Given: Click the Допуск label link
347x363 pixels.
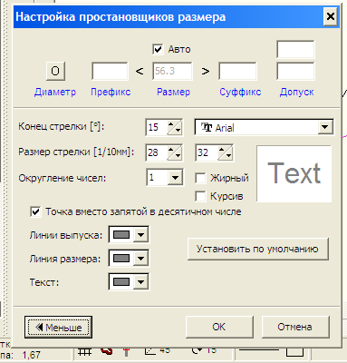Looking at the screenshot, I should (x=296, y=92).
